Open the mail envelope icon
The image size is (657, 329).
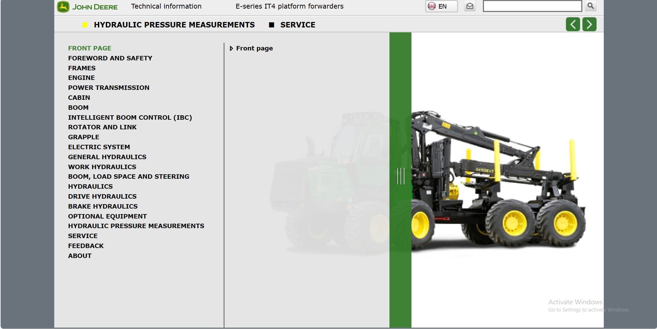(x=470, y=6)
